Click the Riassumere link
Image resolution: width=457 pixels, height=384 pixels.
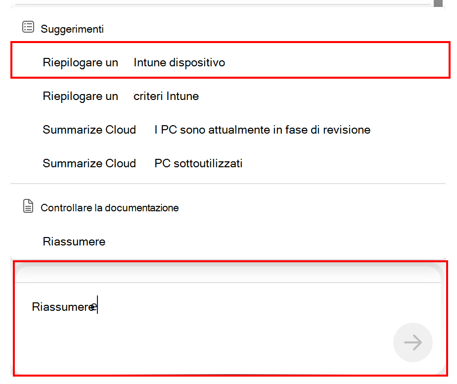pos(74,241)
